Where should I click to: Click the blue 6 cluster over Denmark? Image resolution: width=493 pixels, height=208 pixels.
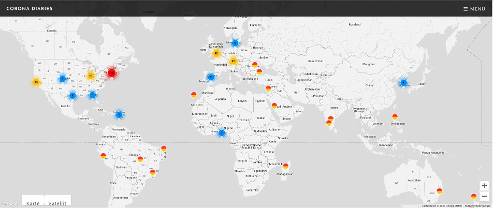235,43
